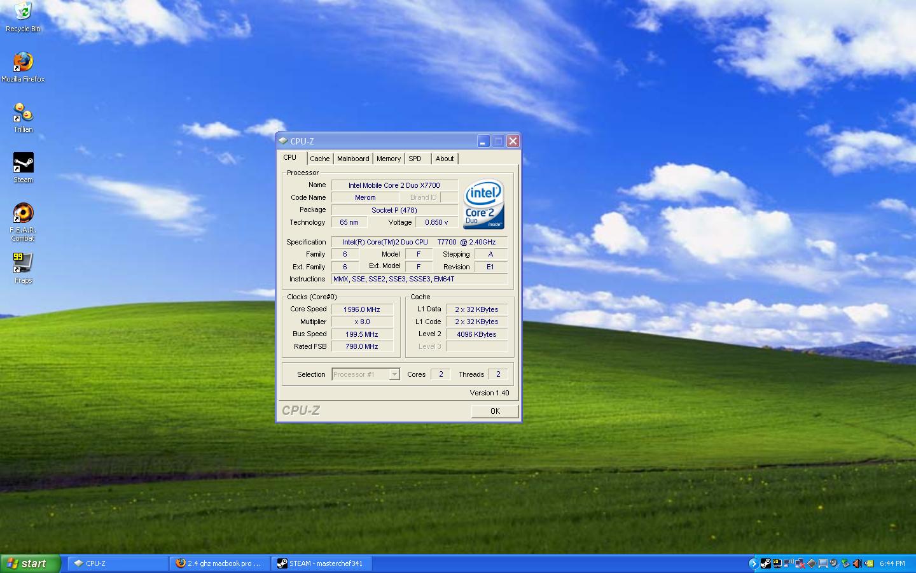Select the Fraps desktop shortcut
This screenshot has height=573, width=916.
pyautogui.click(x=23, y=267)
